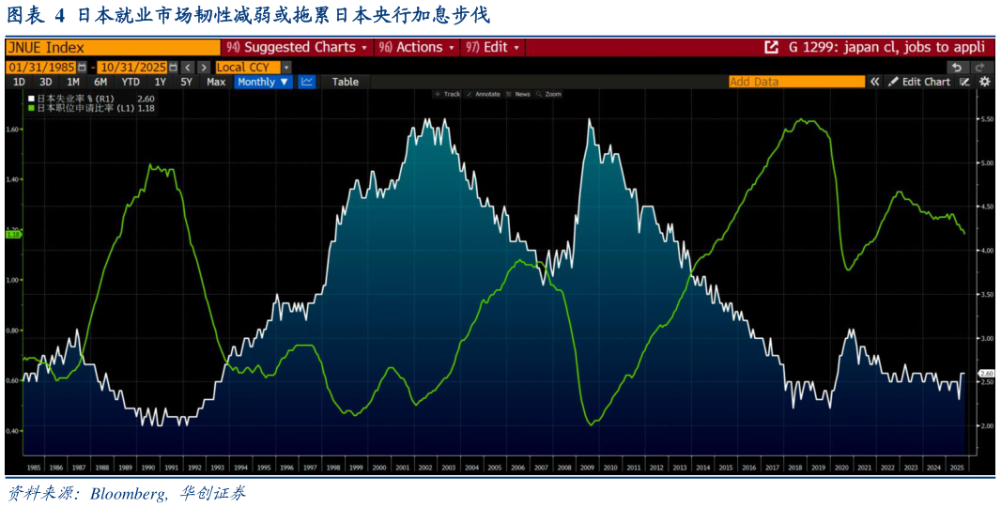Toggle the Zoom tool above the chart

click(549, 94)
